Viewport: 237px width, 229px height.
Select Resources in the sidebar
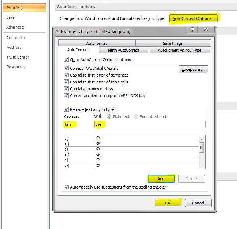(16, 67)
